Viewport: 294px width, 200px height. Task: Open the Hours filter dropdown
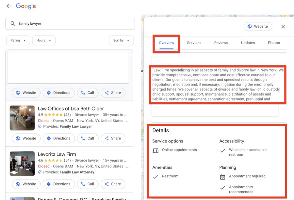[44, 40]
